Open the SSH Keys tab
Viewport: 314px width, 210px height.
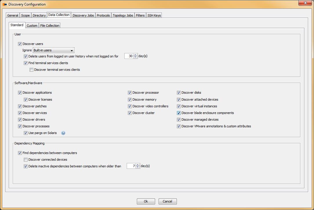(x=154, y=15)
